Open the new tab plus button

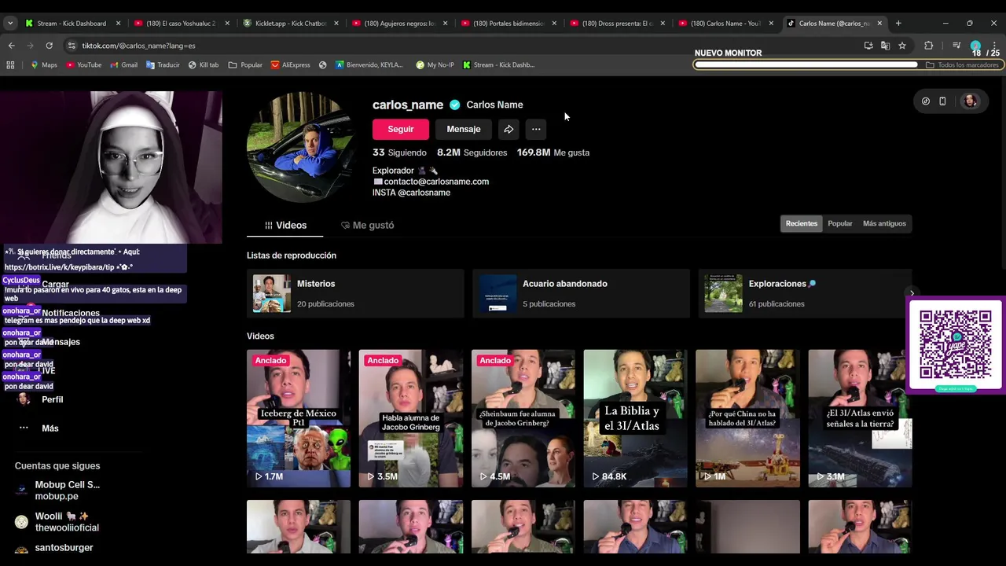pyautogui.click(x=898, y=23)
